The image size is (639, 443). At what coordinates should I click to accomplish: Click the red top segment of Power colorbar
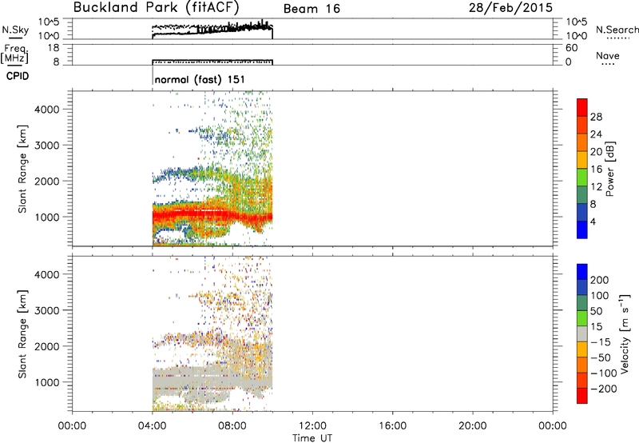click(582, 107)
